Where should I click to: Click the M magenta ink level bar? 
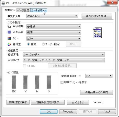click(37, 82)
